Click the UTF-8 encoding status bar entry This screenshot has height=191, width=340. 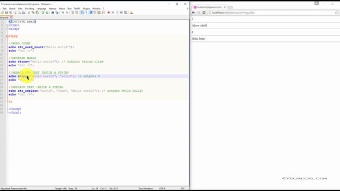pyautogui.click(x=162, y=189)
